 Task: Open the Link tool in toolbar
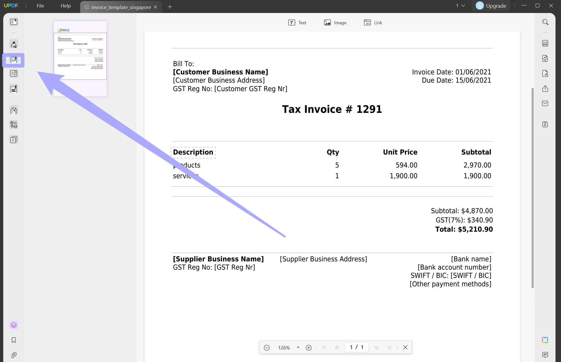373,22
